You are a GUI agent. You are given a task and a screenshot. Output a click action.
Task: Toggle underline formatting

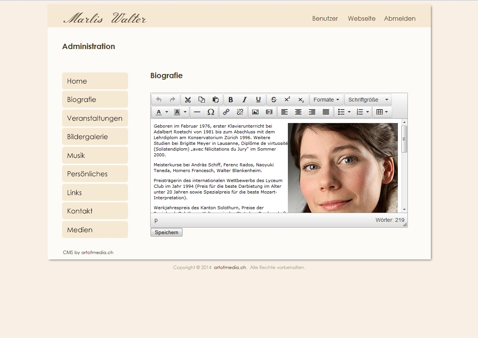click(258, 100)
